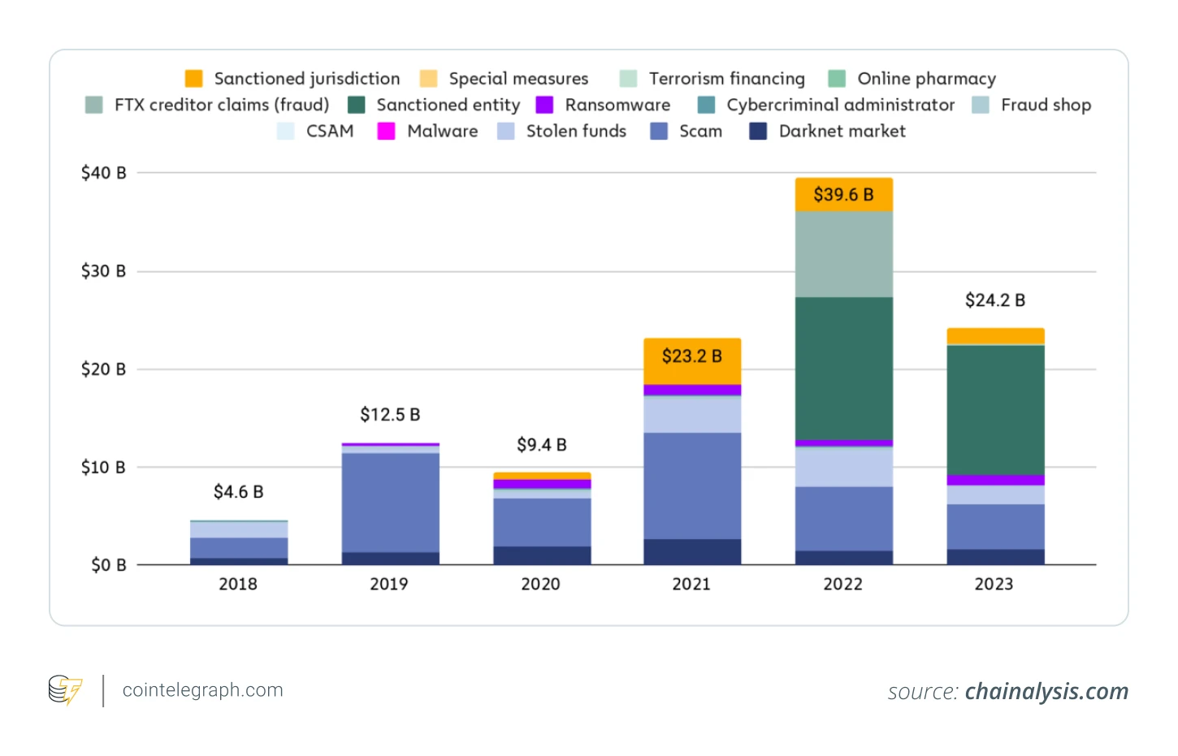Click the Terrorism financing legend swatch
Image resolution: width=1178 pixels, height=756 pixels.
click(x=628, y=79)
